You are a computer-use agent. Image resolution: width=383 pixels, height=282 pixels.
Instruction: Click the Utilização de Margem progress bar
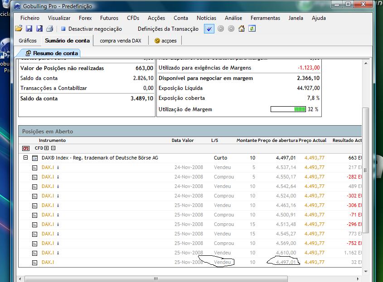tap(288, 109)
